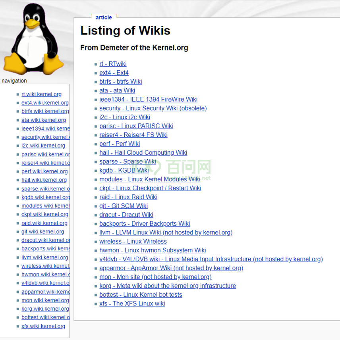Open xfs.wiki.kernel.org in navigation sidebar
This screenshot has width=340, height=340.
tap(43, 326)
